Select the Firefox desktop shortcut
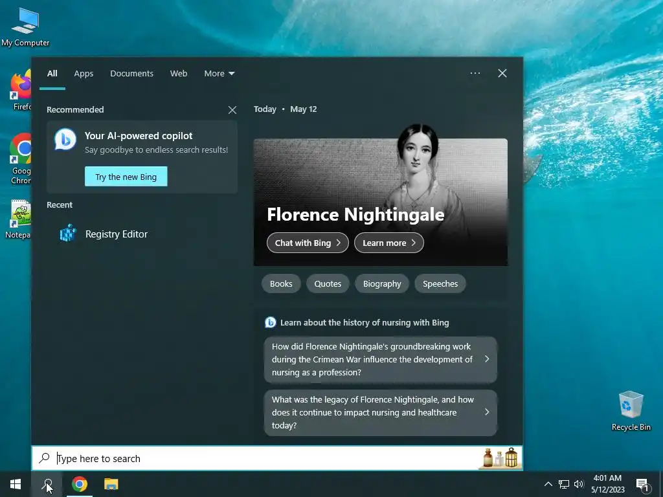 tap(21, 91)
